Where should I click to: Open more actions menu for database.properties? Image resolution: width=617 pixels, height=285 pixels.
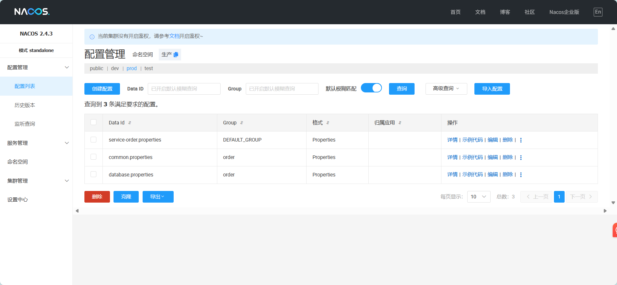pyautogui.click(x=521, y=175)
